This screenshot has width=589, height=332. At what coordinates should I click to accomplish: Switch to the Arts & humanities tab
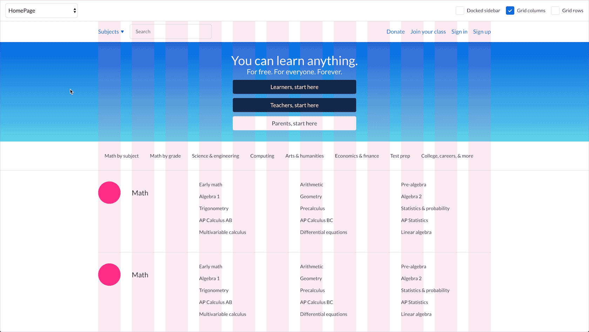pos(305,156)
